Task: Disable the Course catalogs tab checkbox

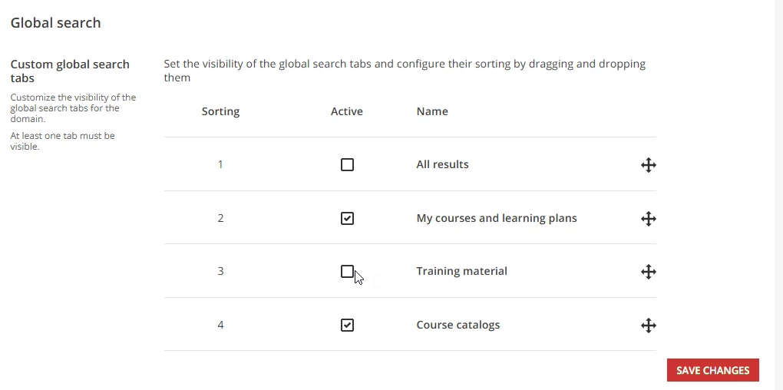Action: coord(347,326)
